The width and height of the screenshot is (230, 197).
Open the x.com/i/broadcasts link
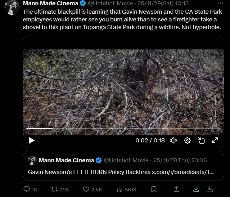pyautogui.click(x=183, y=172)
